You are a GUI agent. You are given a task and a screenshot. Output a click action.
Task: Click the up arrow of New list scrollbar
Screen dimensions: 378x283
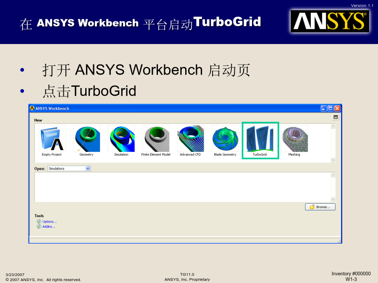click(333, 126)
